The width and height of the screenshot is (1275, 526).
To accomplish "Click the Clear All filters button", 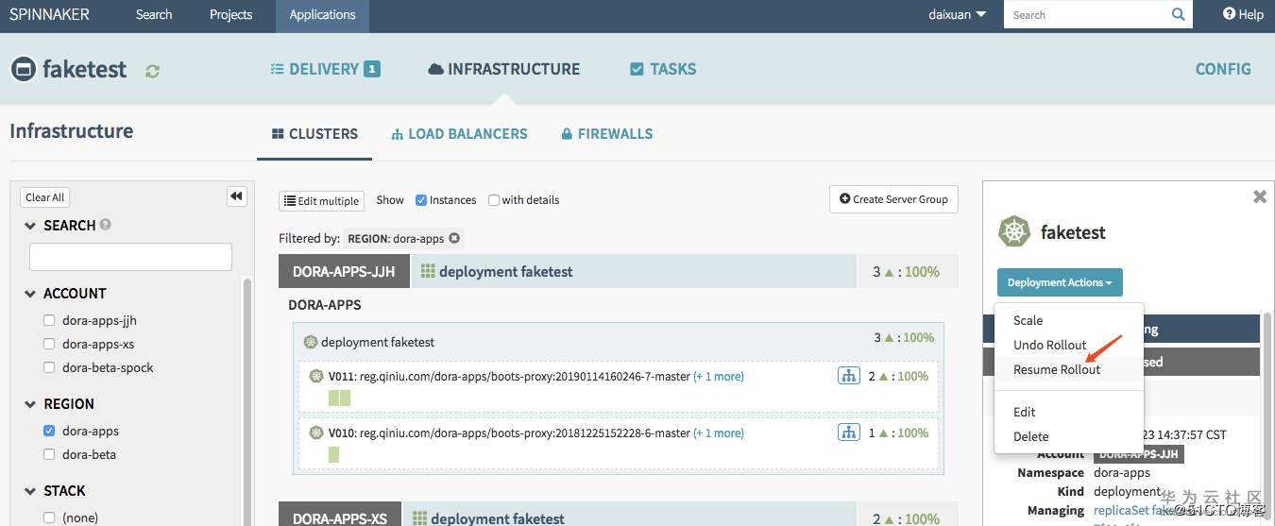I will [45, 197].
